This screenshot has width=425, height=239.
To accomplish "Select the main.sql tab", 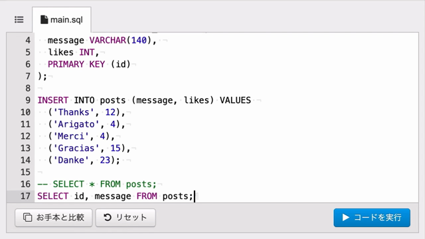I will 62,19.
